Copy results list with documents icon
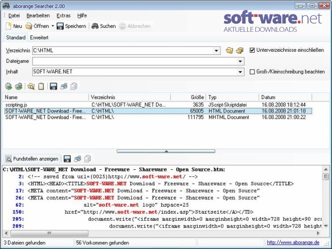Screen dimensions: 332x249 pos(74,86)
